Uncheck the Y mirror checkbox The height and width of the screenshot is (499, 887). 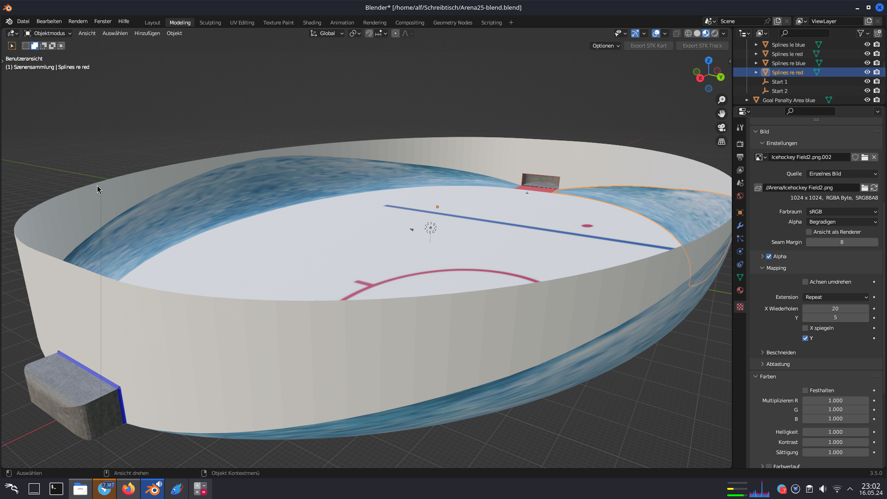(x=805, y=338)
